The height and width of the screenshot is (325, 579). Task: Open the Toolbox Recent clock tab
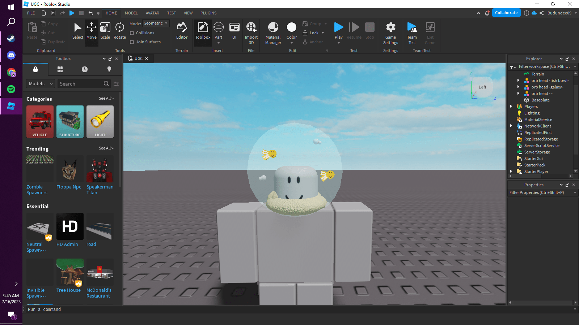coord(85,69)
